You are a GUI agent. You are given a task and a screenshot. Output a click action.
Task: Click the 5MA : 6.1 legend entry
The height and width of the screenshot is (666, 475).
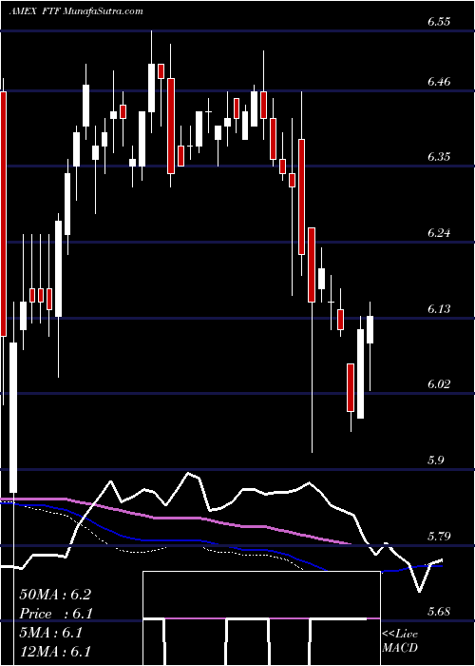click(x=50, y=633)
